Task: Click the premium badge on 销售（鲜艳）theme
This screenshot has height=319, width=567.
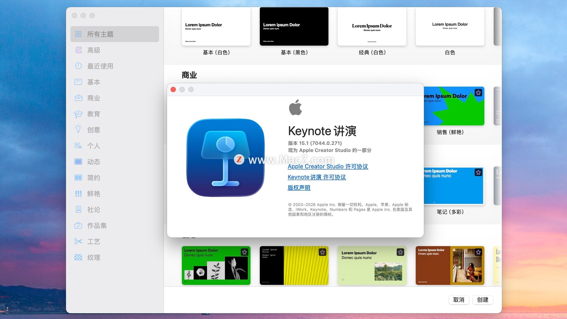Action: point(478,93)
